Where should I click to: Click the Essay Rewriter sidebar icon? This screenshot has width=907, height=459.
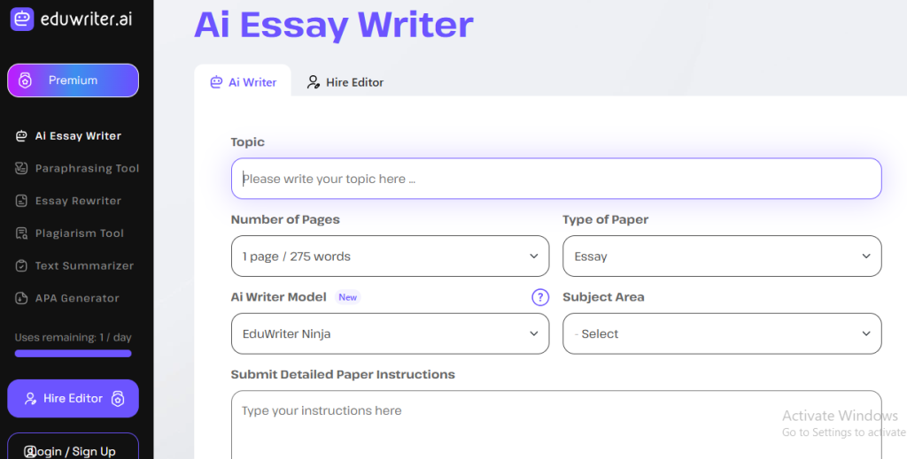click(x=21, y=201)
